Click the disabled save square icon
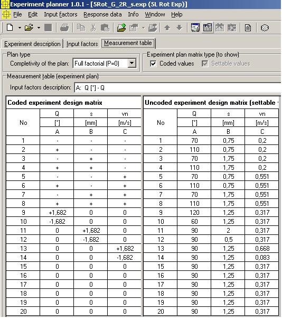This screenshot has width=282, height=318. coord(48,28)
